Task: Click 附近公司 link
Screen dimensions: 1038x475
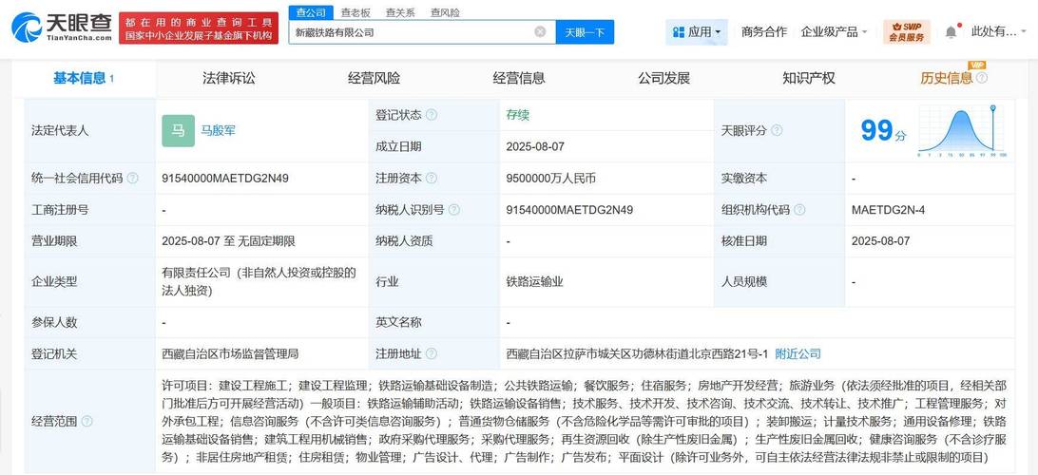Action: (798, 354)
